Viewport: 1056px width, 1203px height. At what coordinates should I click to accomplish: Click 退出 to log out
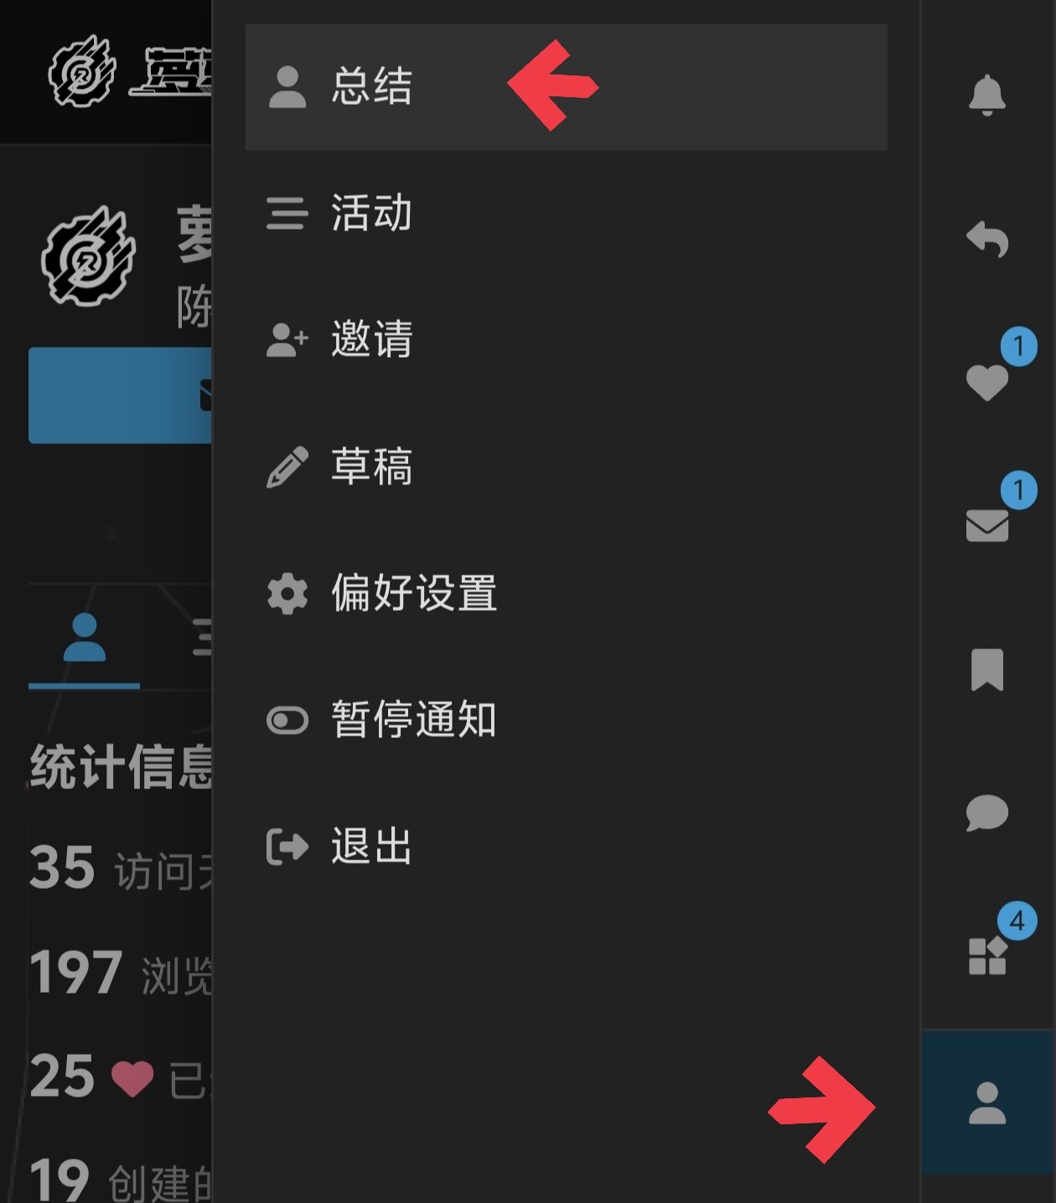point(566,846)
